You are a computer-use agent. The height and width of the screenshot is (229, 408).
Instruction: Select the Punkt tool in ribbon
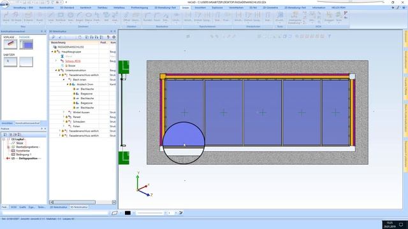click(x=40, y=17)
